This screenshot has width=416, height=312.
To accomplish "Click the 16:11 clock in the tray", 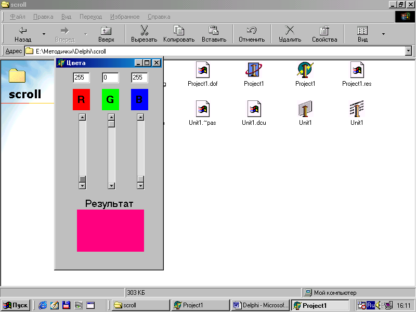I will pos(404,306).
